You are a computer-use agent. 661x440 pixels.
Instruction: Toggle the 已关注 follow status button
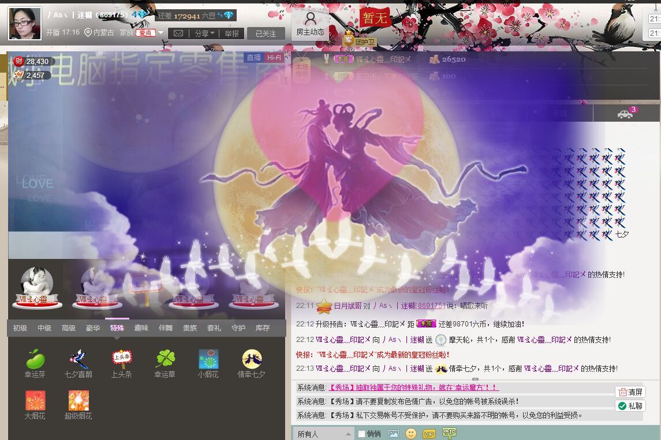[x=266, y=33]
